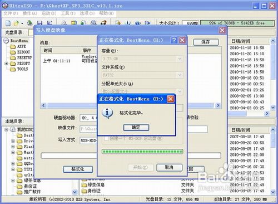Open the 文件系统 FAT32 dropdown
The image size is (278, 204).
click(x=180, y=75)
